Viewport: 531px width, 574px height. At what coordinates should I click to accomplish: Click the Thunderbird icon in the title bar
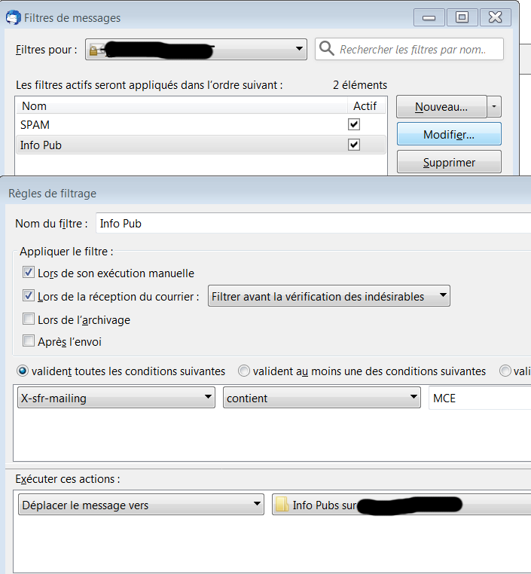click(13, 17)
